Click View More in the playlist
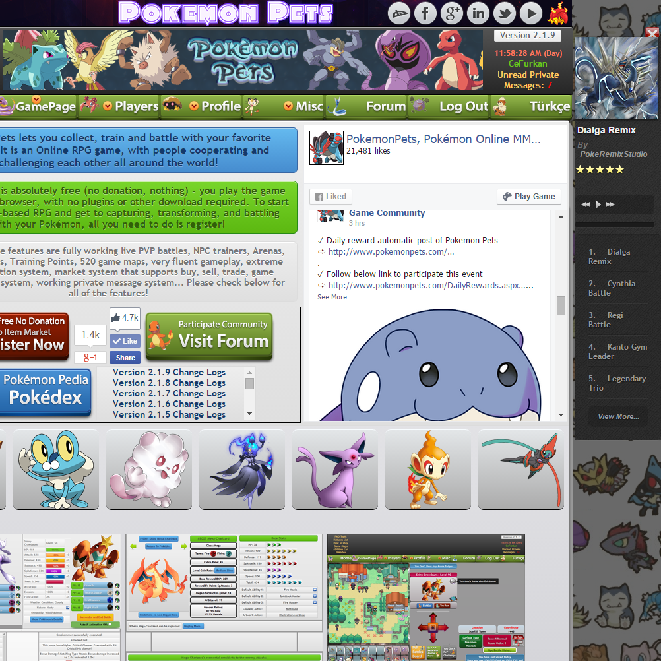Screen dimensions: 661x661 click(x=618, y=416)
